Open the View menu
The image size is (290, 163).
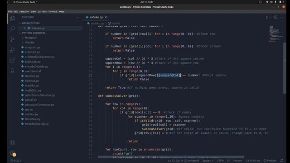coord(33,12)
